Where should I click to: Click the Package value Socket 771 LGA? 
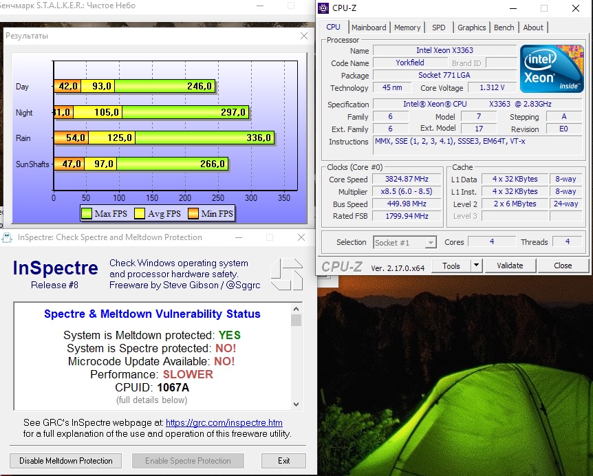click(x=444, y=75)
